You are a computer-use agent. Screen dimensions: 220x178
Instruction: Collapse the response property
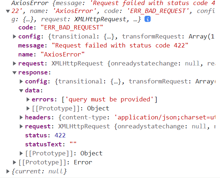[x=14, y=73]
